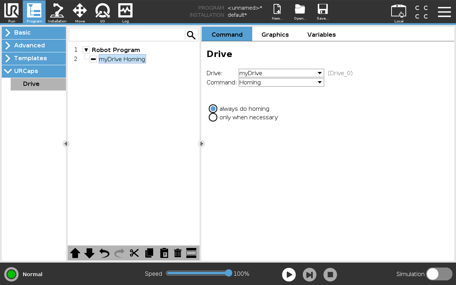The width and height of the screenshot is (456, 285).
Task: Open the Log screen icon
Action: tap(125, 12)
